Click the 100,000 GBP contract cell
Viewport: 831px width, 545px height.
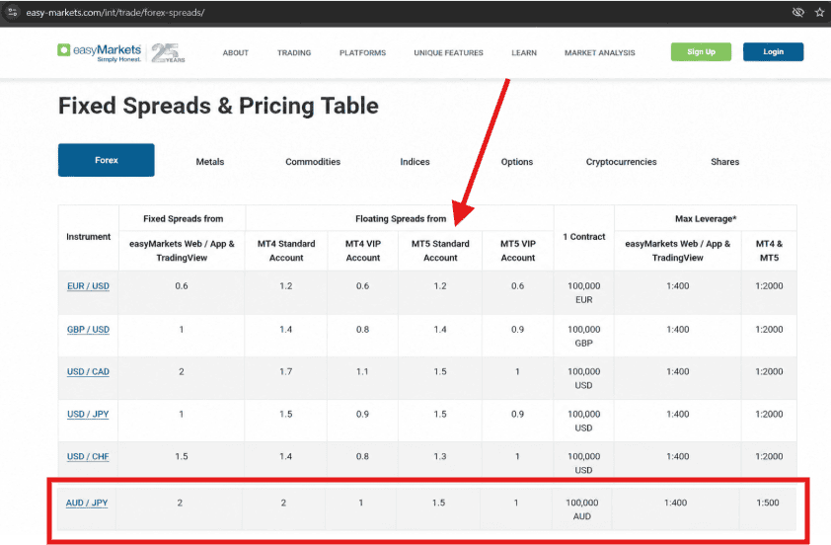[584, 336]
